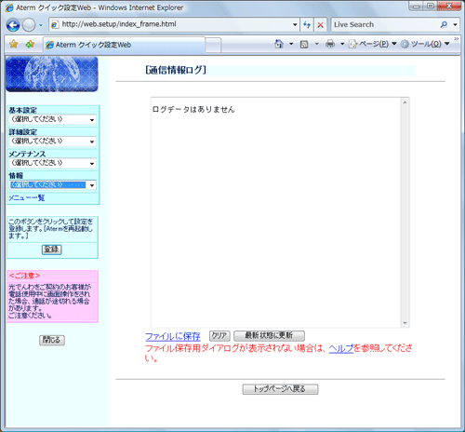Open the address bar history dropdown
Screen dimensions: 465x432
click(x=295, y=24)
